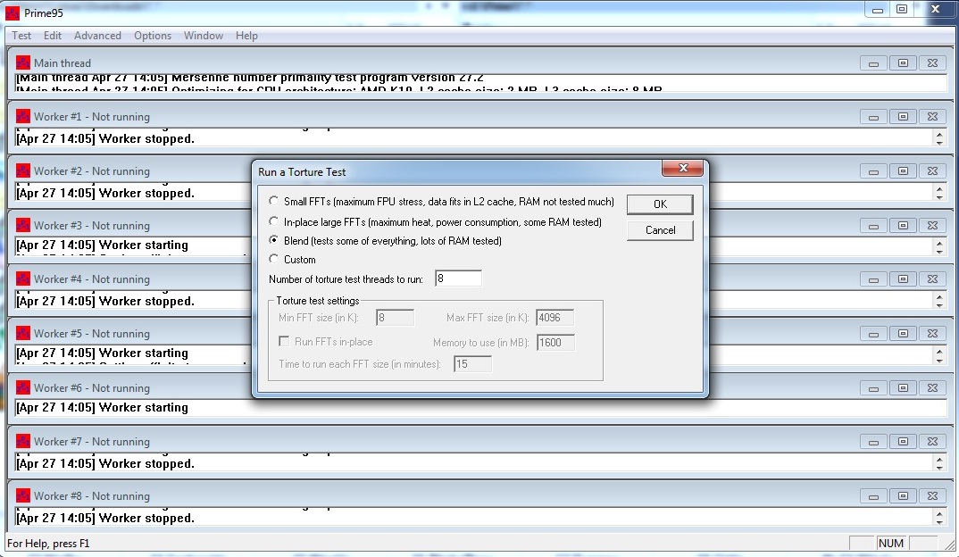Click the Worker #2 window icon

point(23,170)
